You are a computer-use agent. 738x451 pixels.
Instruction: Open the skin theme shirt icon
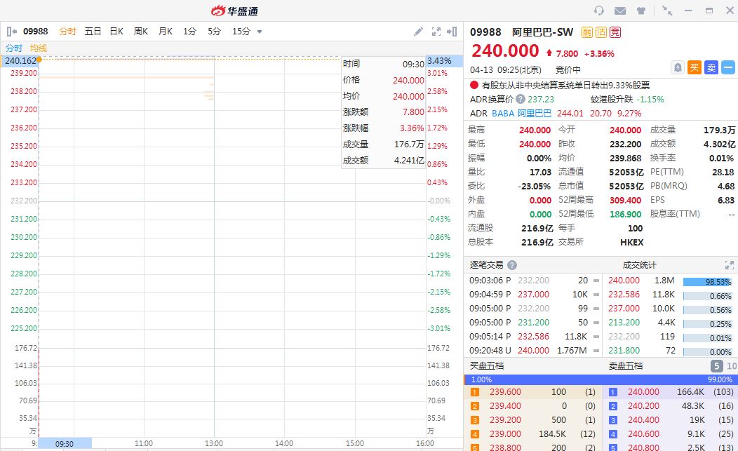point(640,11)
